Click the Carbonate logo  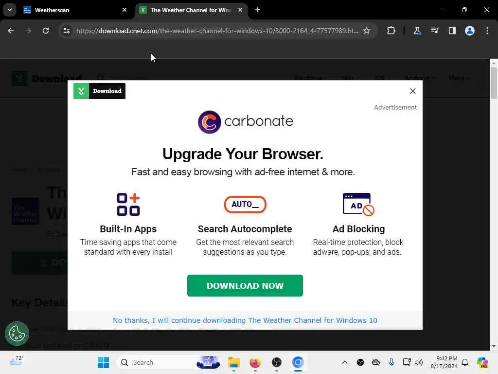(x=245, y=122)
